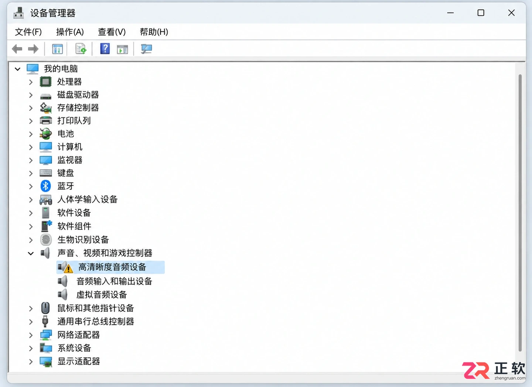Click the monitor icon beside 监视器
The width and height of the screenshot is (532, 387).
pyautogui.click(x=46, y=160)
